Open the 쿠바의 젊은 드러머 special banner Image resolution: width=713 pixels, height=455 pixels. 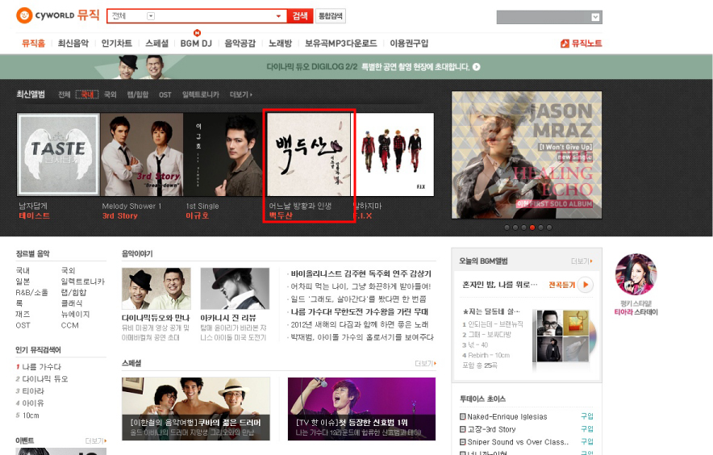(196, 409)
